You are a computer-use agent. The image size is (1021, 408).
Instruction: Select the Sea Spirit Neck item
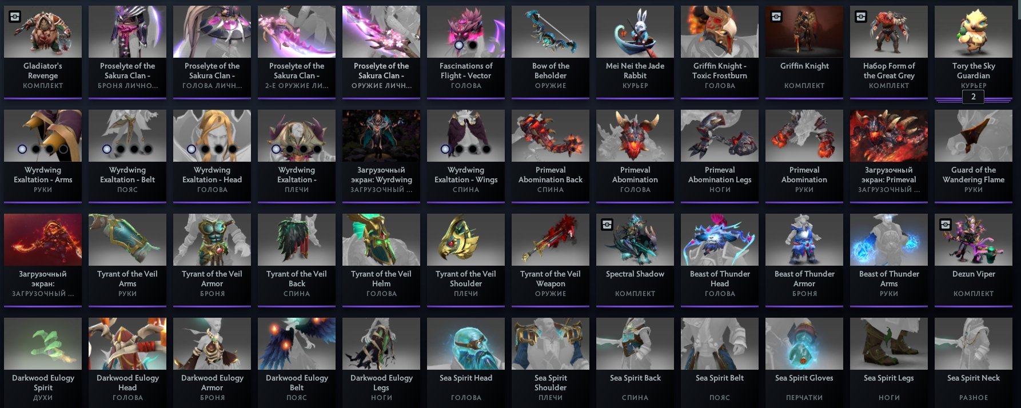click(x=974, y=362)
